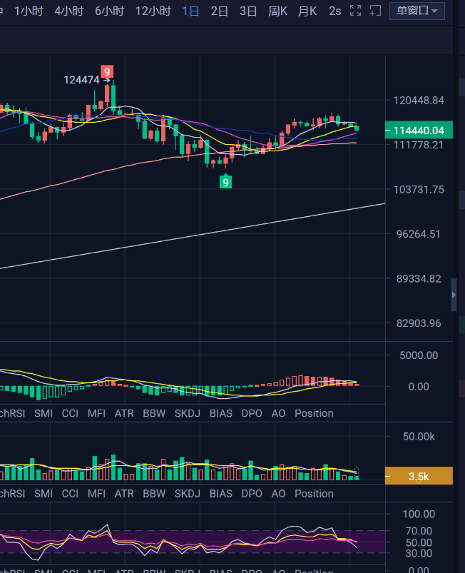Screen dimensions: 465x573
Task: Select DPO in MACD indicator row
Action: [x=252, y=413]
